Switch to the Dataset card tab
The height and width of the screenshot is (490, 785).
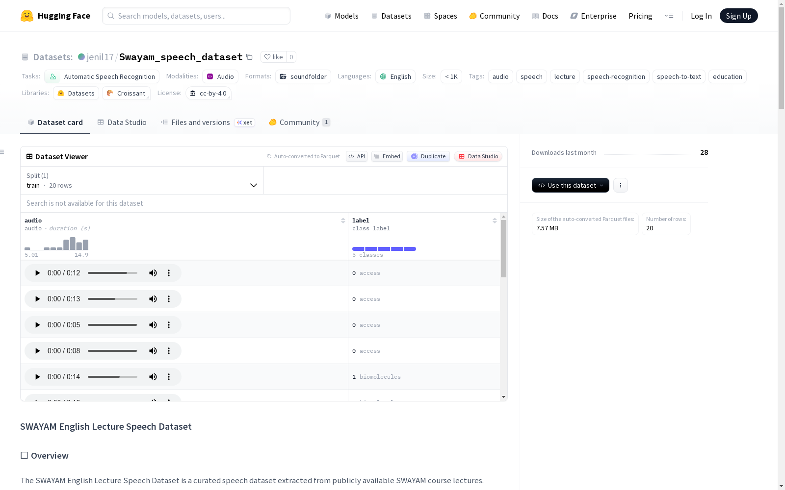tap(55, 122)
